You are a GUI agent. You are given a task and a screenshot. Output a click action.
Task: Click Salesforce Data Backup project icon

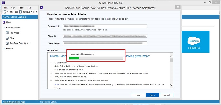tap(7, 43)
